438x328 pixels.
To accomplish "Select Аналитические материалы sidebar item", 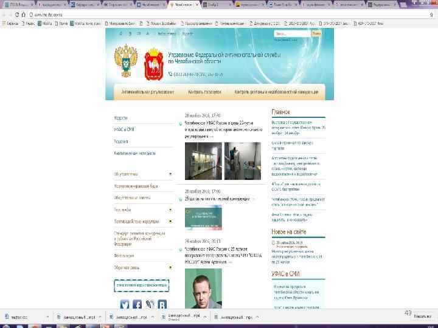I will (x=134, y=153).
